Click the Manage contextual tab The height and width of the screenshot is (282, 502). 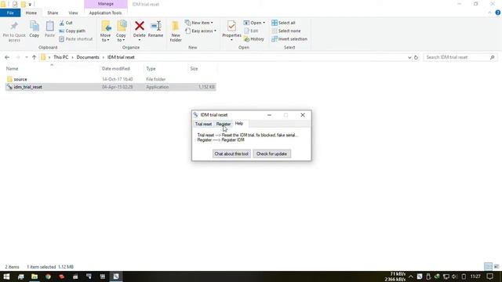(106, 4)
